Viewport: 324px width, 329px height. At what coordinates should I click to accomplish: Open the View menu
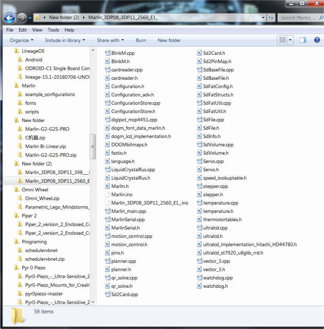[x=37, y=30]
